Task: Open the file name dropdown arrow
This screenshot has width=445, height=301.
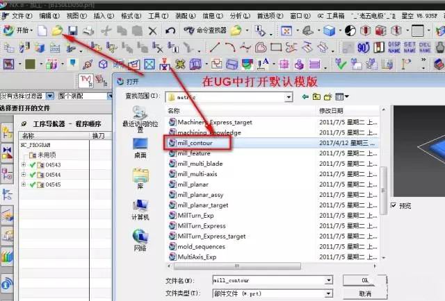Action: tap(329, 280)
